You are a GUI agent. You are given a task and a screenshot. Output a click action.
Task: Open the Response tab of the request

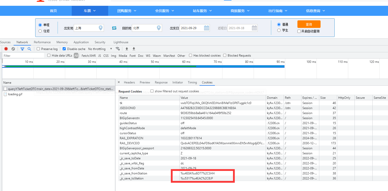[161, 82]
